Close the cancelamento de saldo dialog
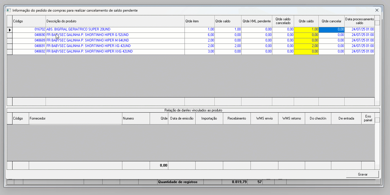Screen dimensions: 390x195 click(x=377, y=10)
